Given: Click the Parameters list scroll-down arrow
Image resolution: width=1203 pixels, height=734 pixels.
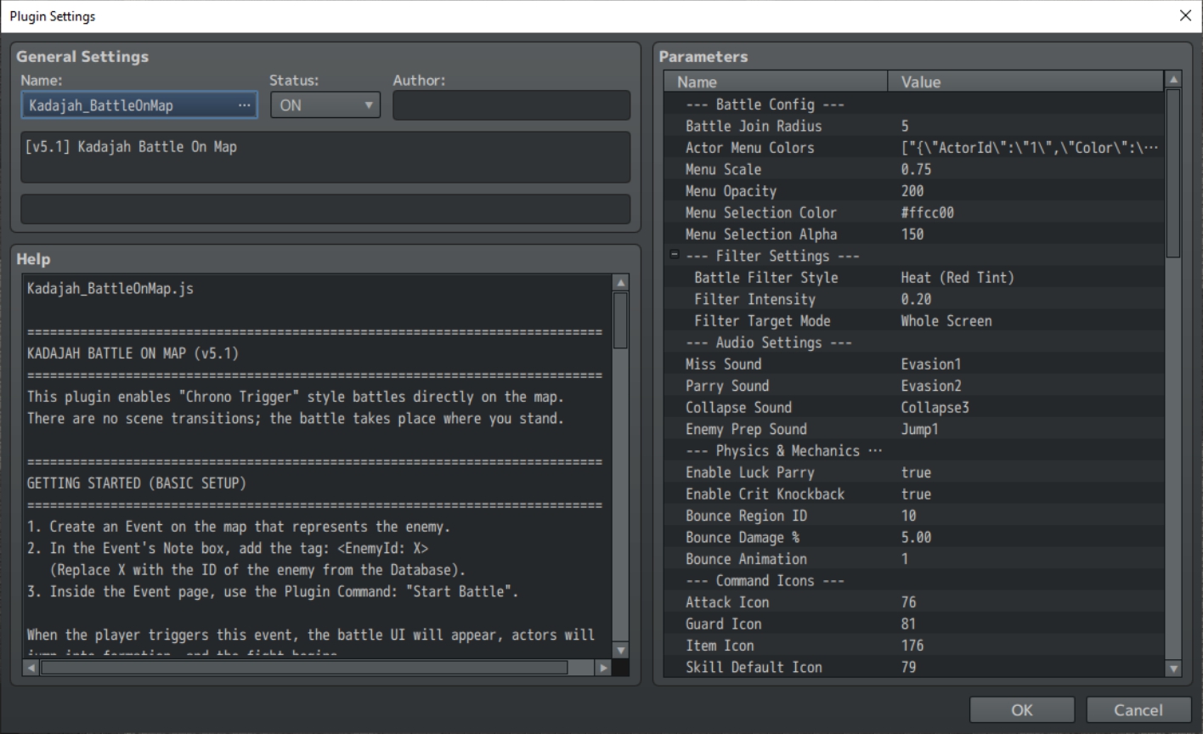Looking at the screenshot, I should click(x=1173, y=669).
